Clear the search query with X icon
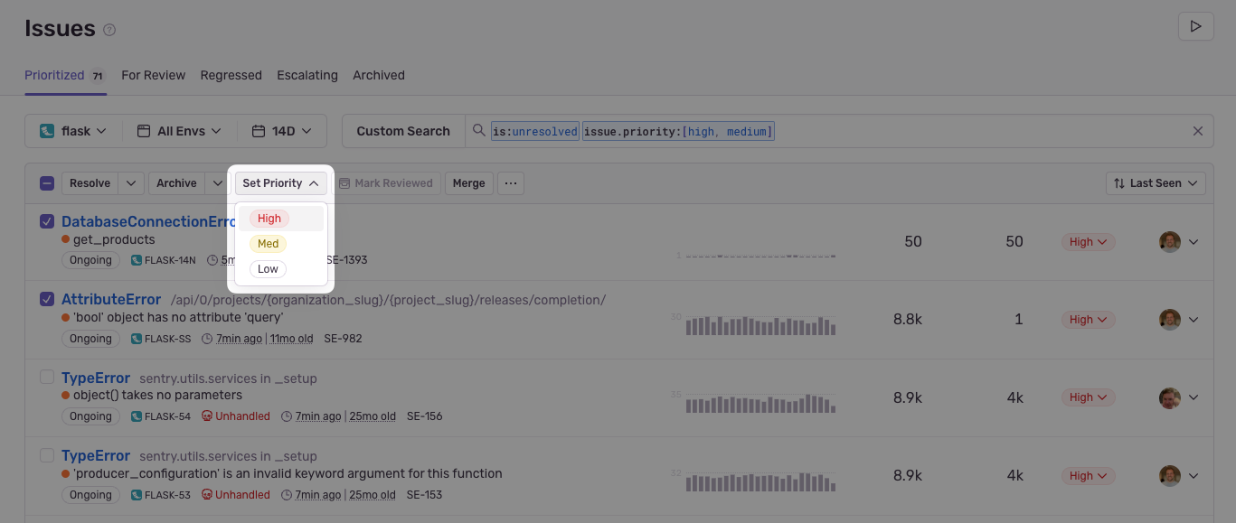Screen dimensions: 1236x523 (x=1197, y=131)
